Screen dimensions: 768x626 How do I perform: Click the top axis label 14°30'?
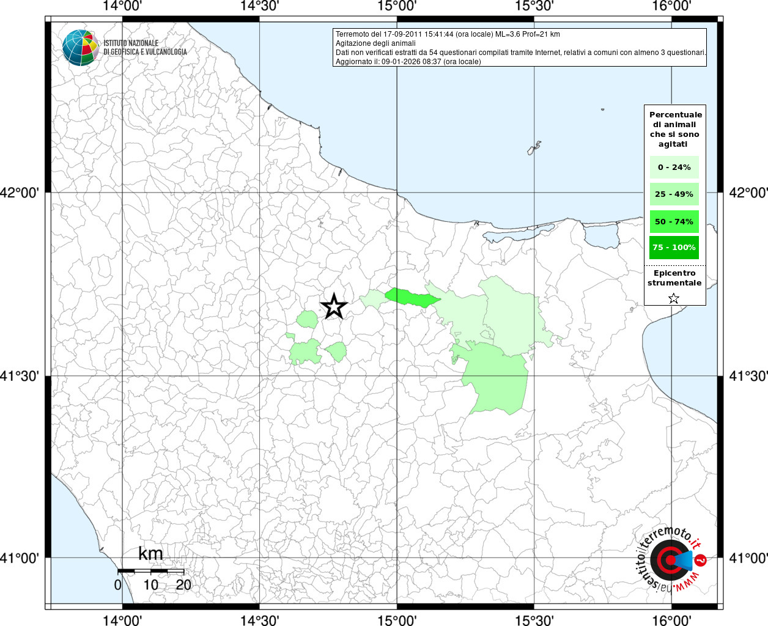(260, 6)
